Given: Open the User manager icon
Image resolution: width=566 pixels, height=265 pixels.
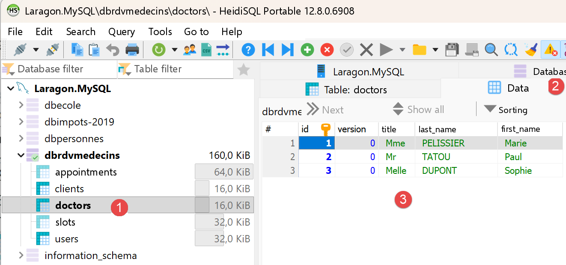Looking at the screenshot, I should click(190, 50).
